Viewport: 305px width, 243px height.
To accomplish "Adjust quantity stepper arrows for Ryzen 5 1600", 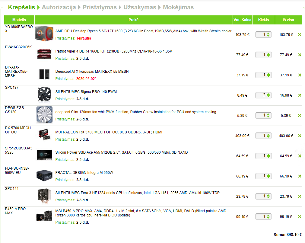I will (x=268, y=35).
